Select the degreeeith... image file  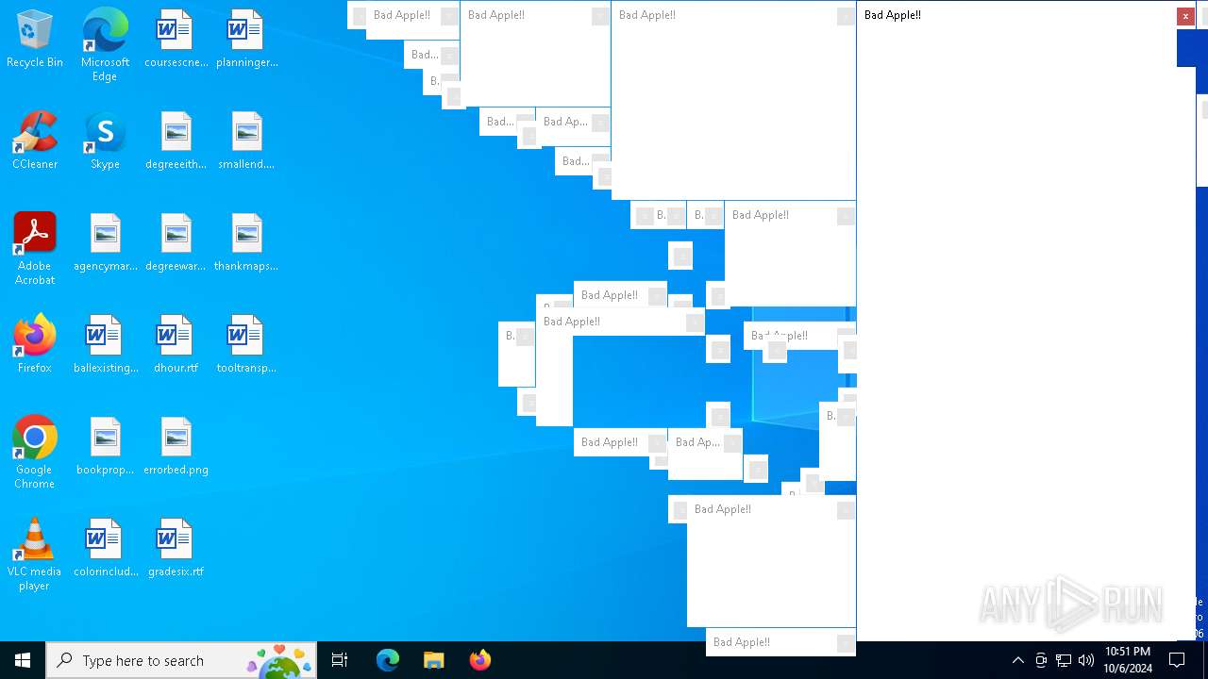pyautogui.click(x=176, y=141)
